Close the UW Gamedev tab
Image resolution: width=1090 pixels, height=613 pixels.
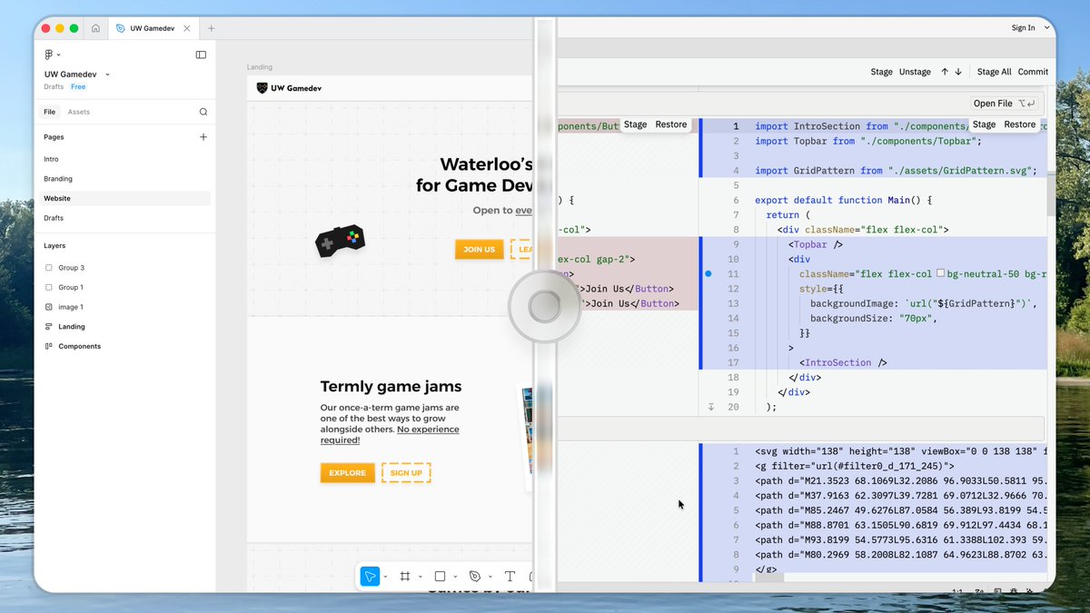(187, 28)
